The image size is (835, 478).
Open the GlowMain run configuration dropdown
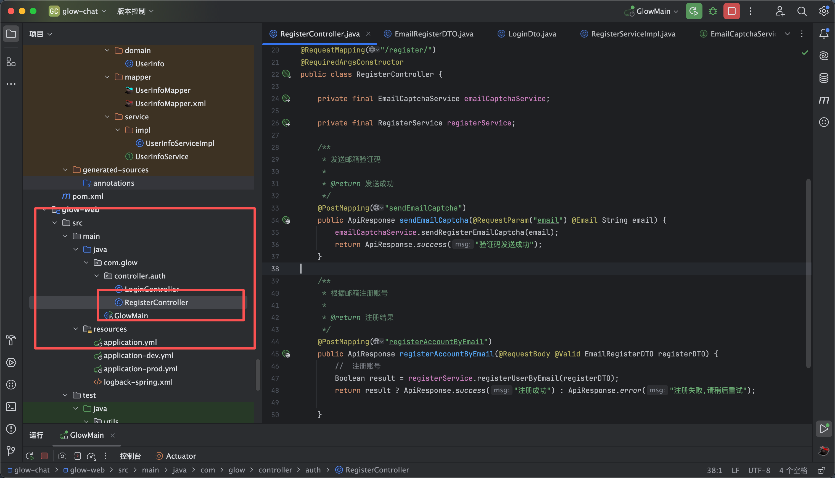click(x=653, y=11)
